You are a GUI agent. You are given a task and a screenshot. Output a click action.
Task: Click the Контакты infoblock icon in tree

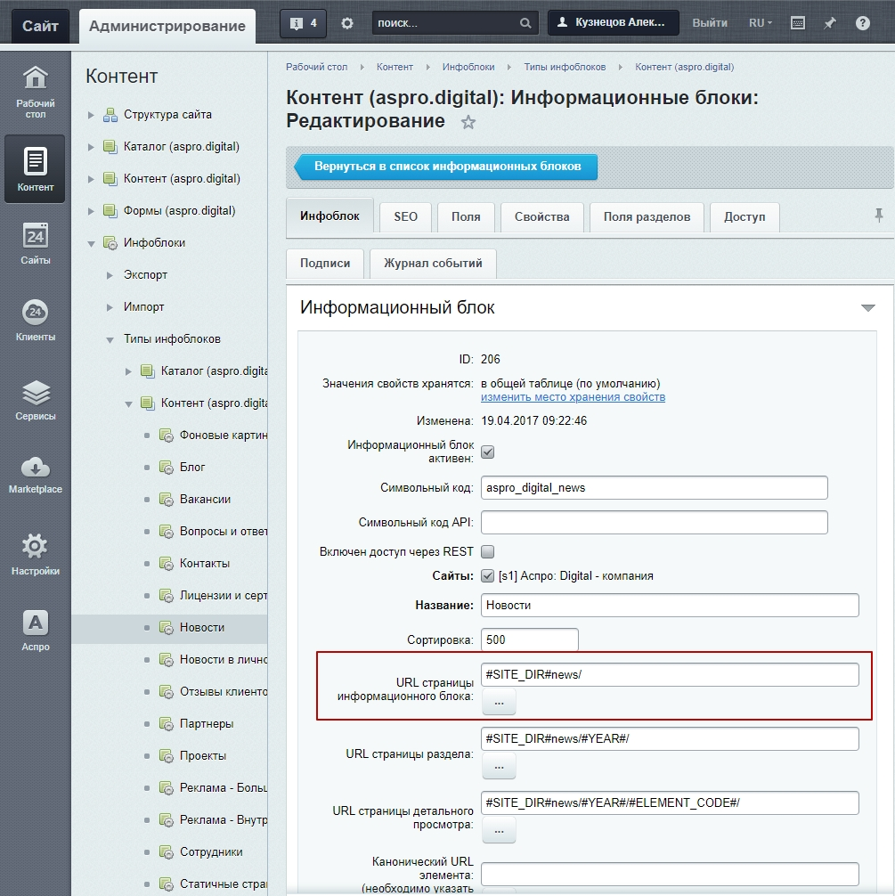coord(166,564)
